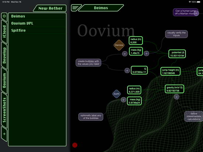Tap the circle connector left of Demios mass
The width and height of the screenshot is (203, 152).
(x=125, y=54)
